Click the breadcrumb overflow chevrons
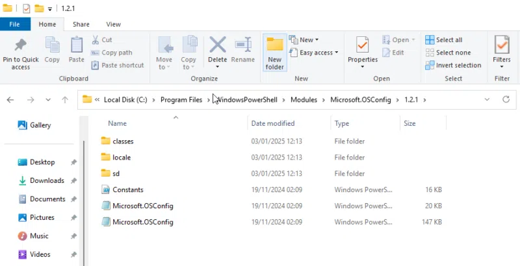520x266 pixels. pos(97,99)
